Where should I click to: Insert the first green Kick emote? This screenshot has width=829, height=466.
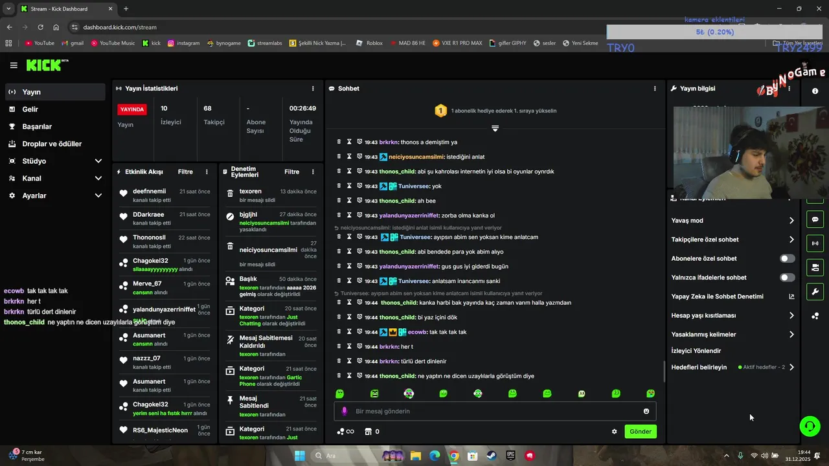click(340, 394)
